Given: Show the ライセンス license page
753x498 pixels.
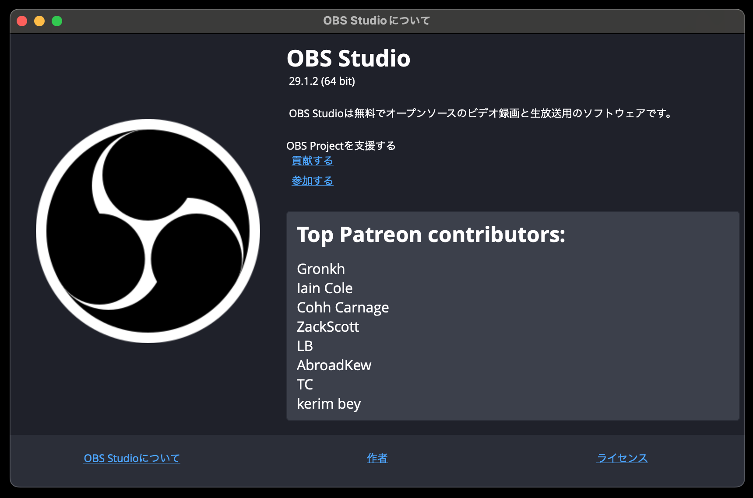Looking at the screenshot, I should click(x=622, y=458).
